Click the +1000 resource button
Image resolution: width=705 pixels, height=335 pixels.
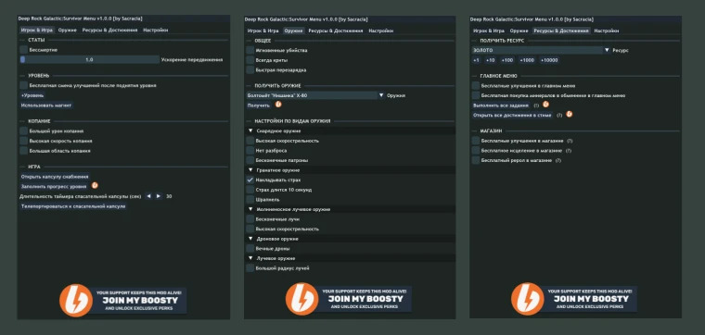(x=527, y=60)
